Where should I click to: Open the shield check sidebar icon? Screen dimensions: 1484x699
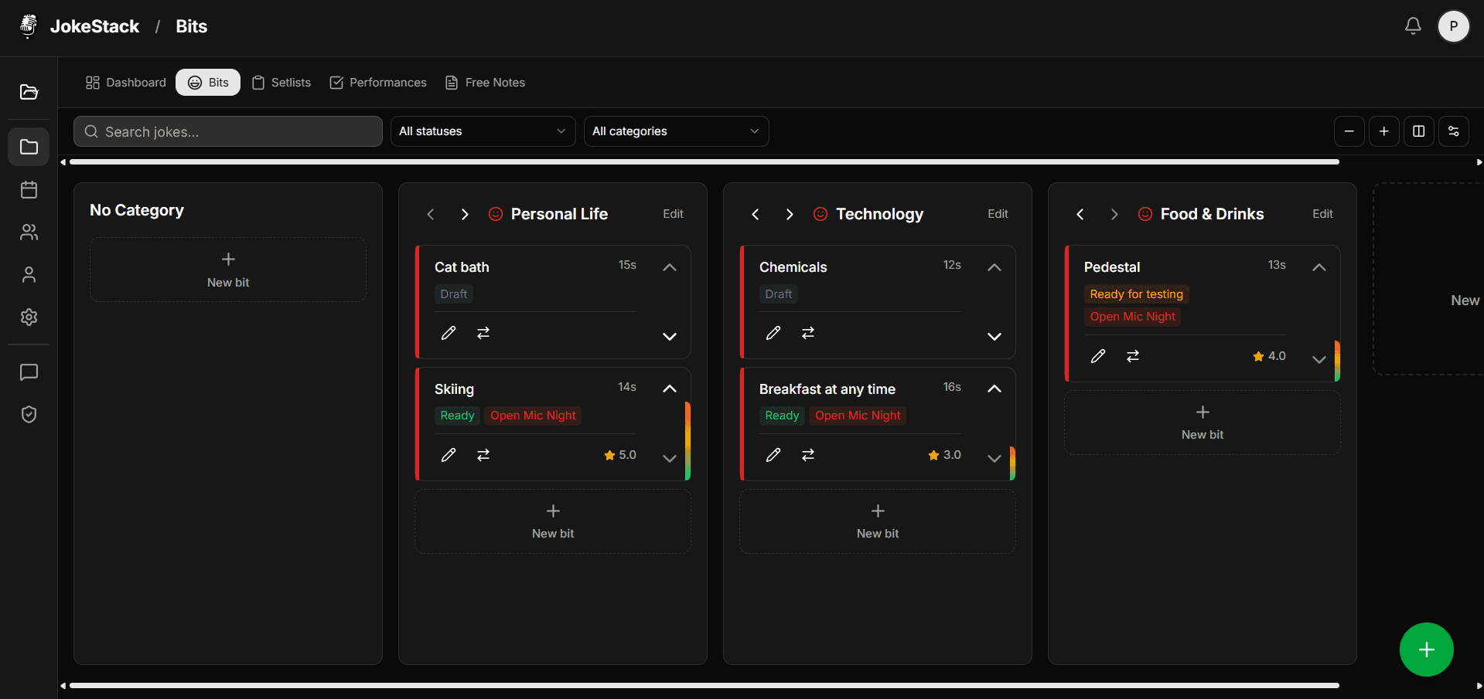29,415
